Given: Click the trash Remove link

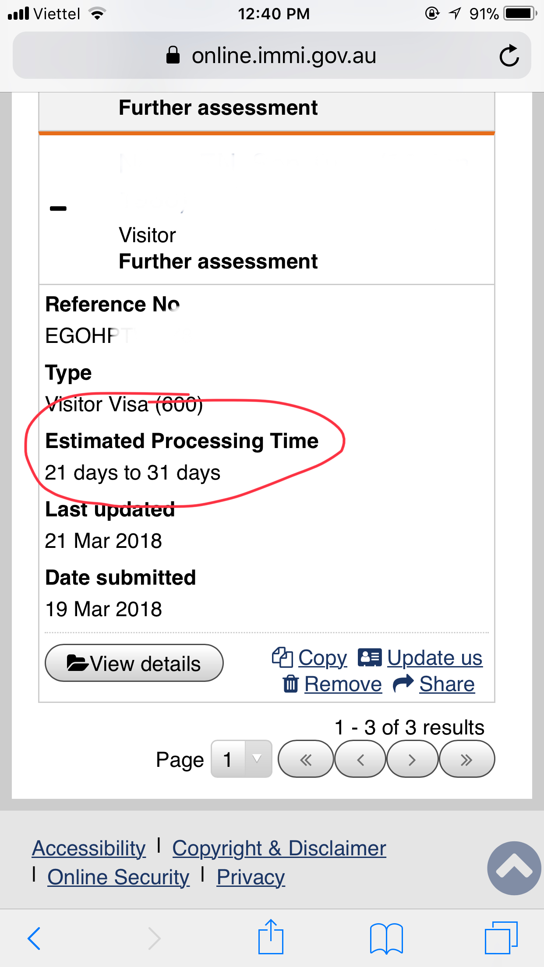Looking at the screenshot, I should pos(332,684).
